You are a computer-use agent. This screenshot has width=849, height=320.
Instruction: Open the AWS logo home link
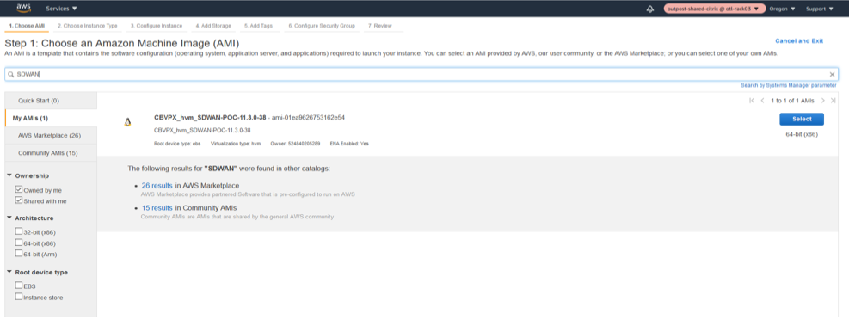23,8
